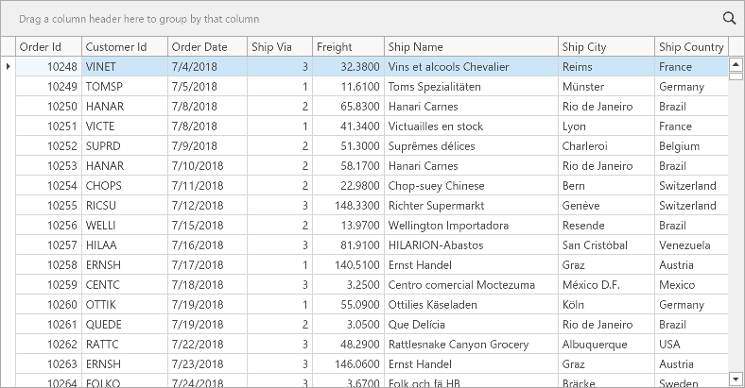745x388 pixels.
Task: Select customer cell WELLI
Action: point(125,226)
